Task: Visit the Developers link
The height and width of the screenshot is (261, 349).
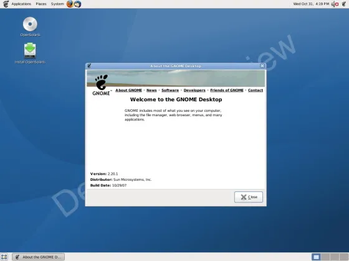Action: coord(194,90)
